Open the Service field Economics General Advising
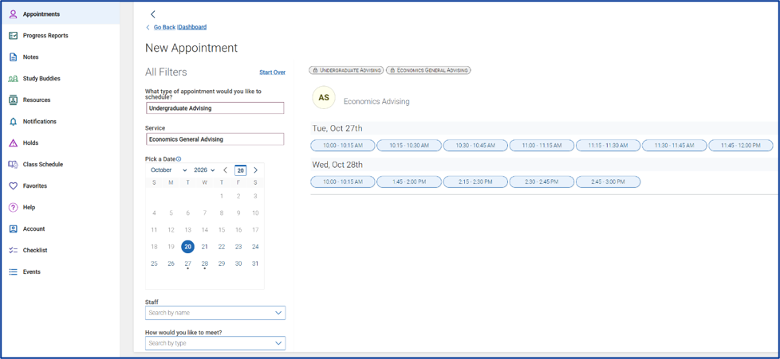Viewport: 780px width, 359px height. 215,139
